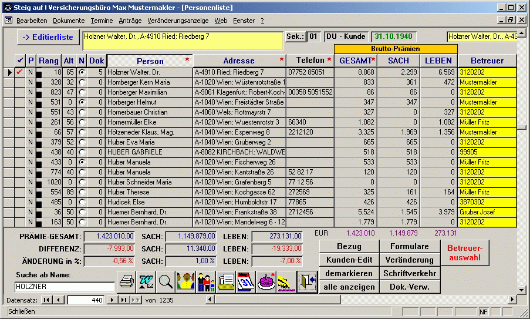Click the Betreuer column header
The height and width of the screenshot is (319, 530).
(487, 61)
